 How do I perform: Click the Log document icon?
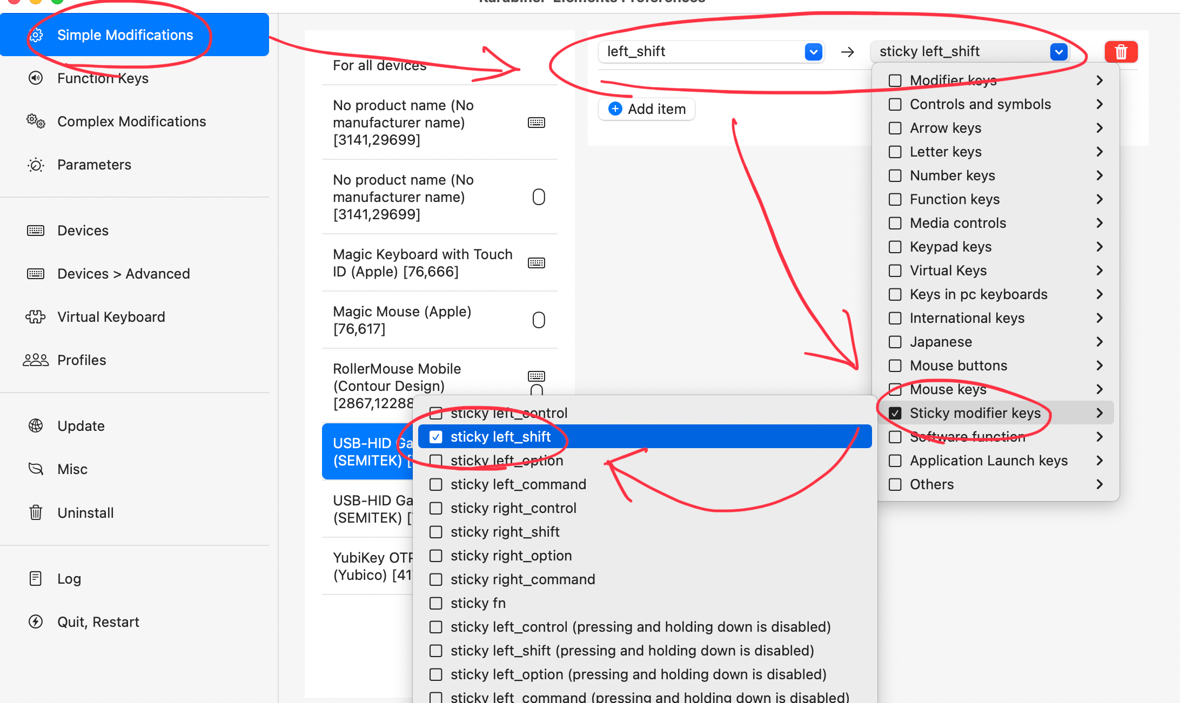coord(36,579)
